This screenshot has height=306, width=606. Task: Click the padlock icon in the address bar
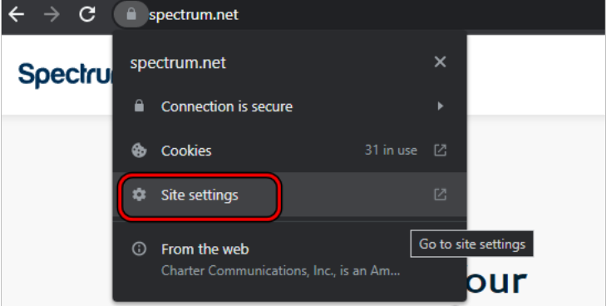(x=131, y=15)
